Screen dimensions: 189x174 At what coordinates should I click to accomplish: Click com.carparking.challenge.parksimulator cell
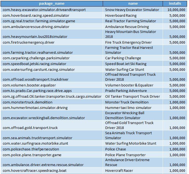click(x=52, y=58)
